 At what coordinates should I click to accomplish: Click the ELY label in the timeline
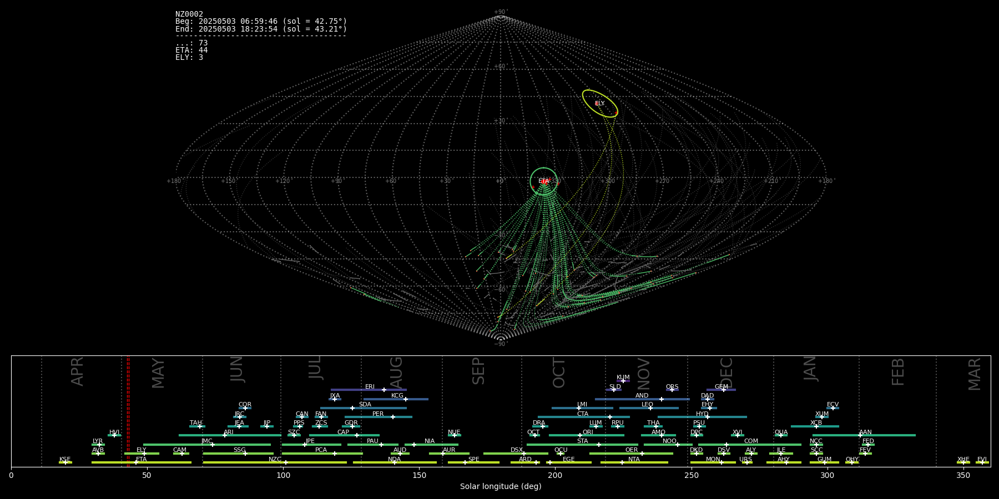coord(142,450)
